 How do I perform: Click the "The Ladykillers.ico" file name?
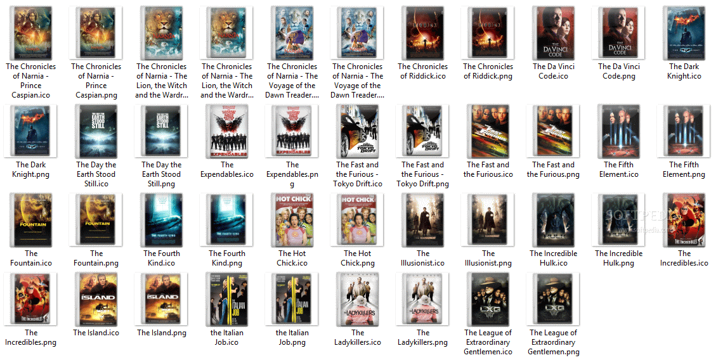[x=358, y=338]
